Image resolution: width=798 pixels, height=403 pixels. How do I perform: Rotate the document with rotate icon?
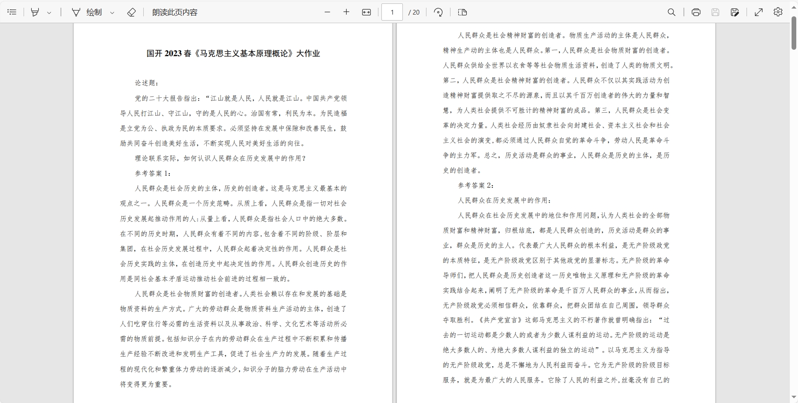coord(438,12)
